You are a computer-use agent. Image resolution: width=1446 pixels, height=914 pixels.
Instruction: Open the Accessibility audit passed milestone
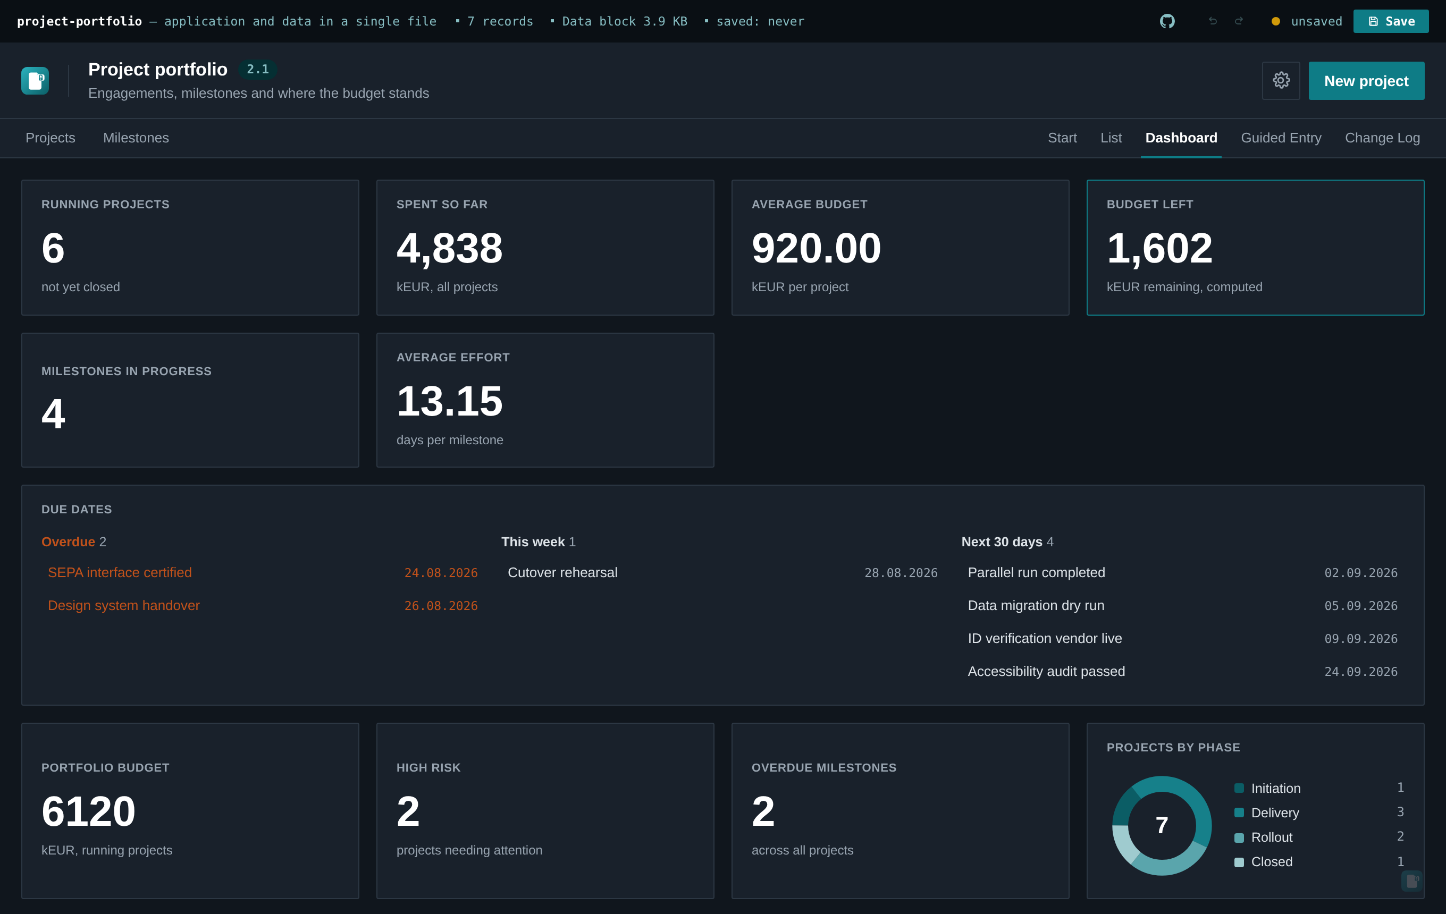(1182, 672)
